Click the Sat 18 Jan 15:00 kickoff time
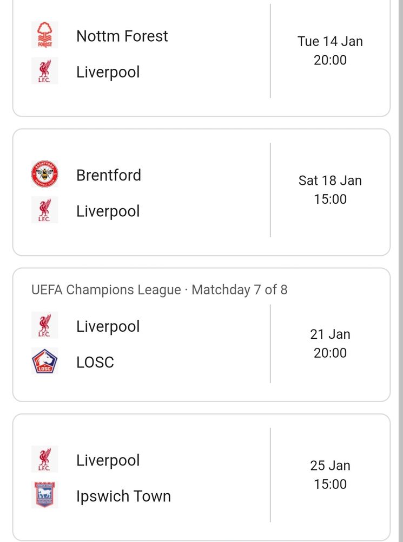Viewport: 403px width, 542px height. (330, 190)
